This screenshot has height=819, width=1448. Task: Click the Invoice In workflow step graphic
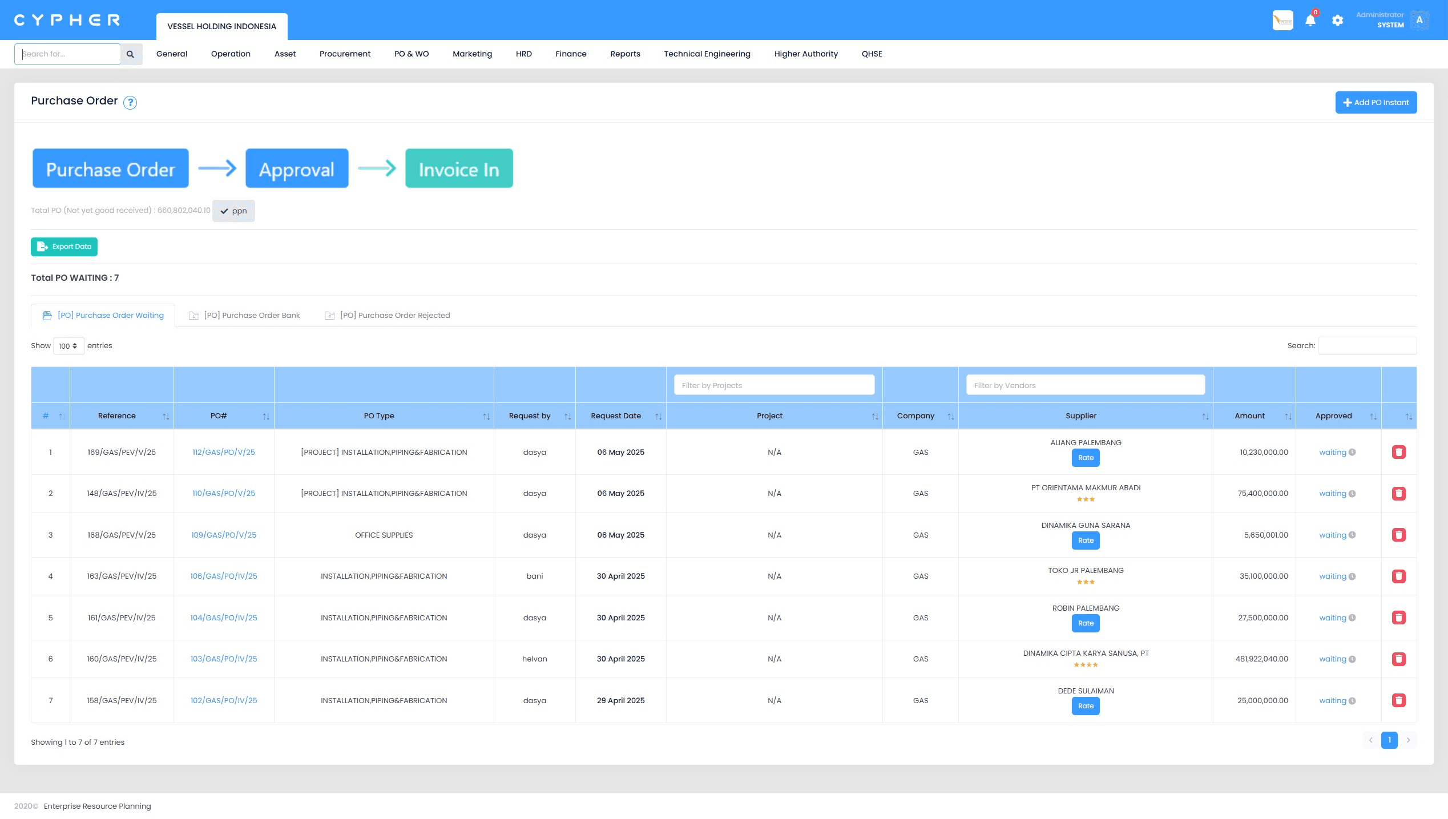(459, 168)
